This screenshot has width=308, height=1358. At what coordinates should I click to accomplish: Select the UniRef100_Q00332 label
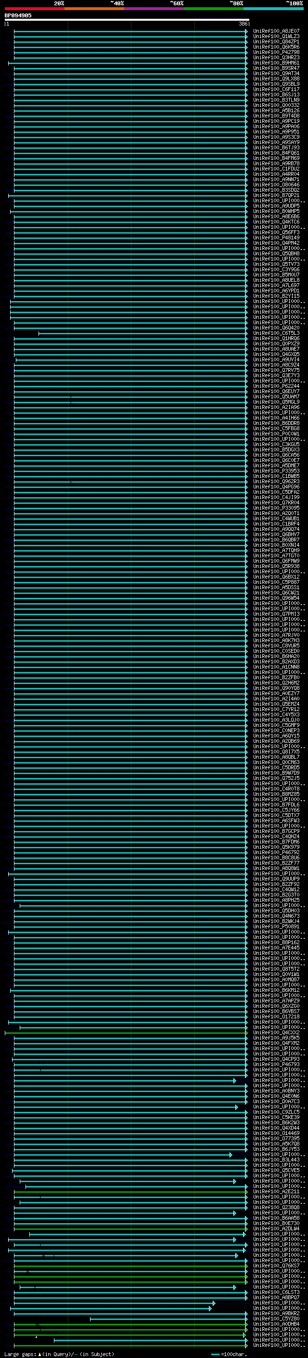276,105
